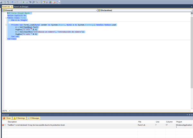Click the editor split bar handle
Image resolution: width=193 pixels, height=138 pixels.
pyautogui.click(x=192, y=13)
